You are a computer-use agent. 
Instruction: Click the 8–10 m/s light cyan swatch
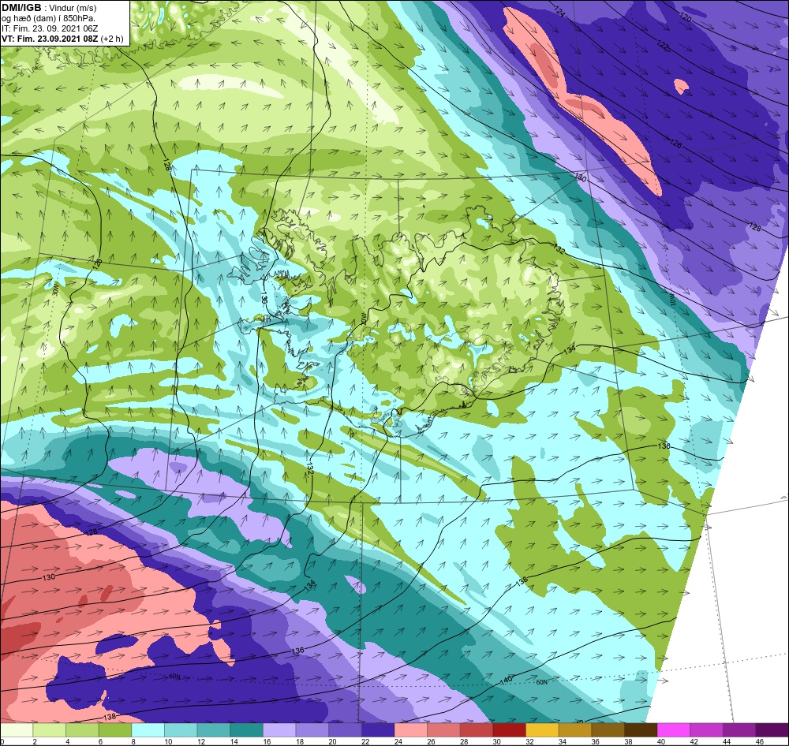click(148, 729)
